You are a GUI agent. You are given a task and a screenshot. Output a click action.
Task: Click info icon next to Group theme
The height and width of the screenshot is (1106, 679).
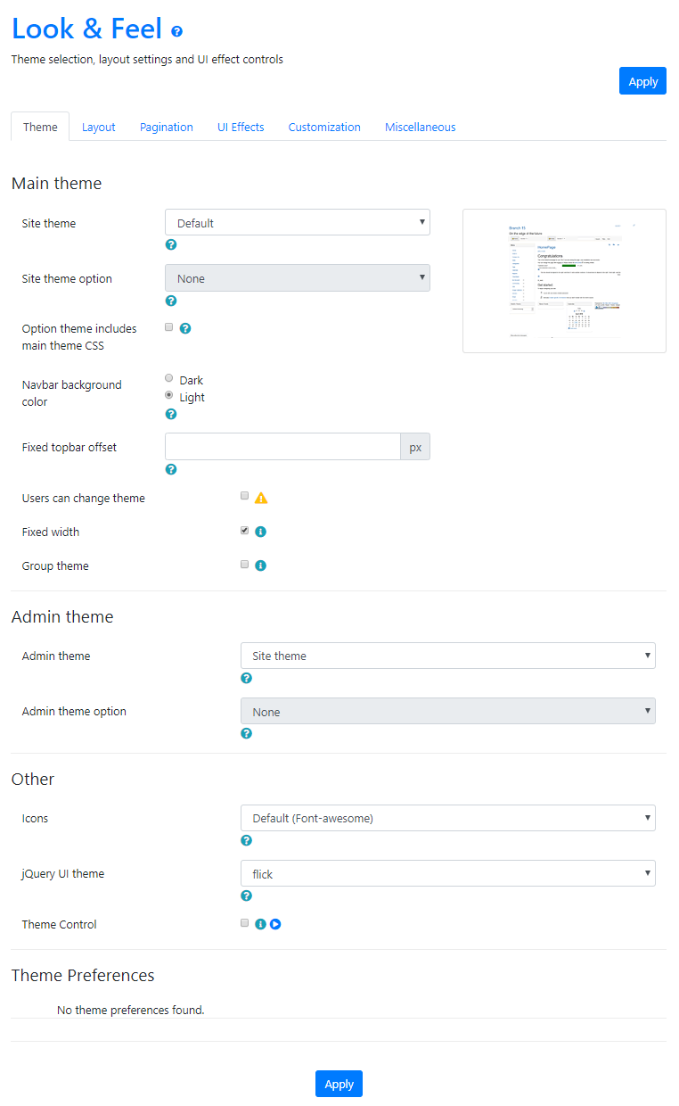[x=261, y=565]
